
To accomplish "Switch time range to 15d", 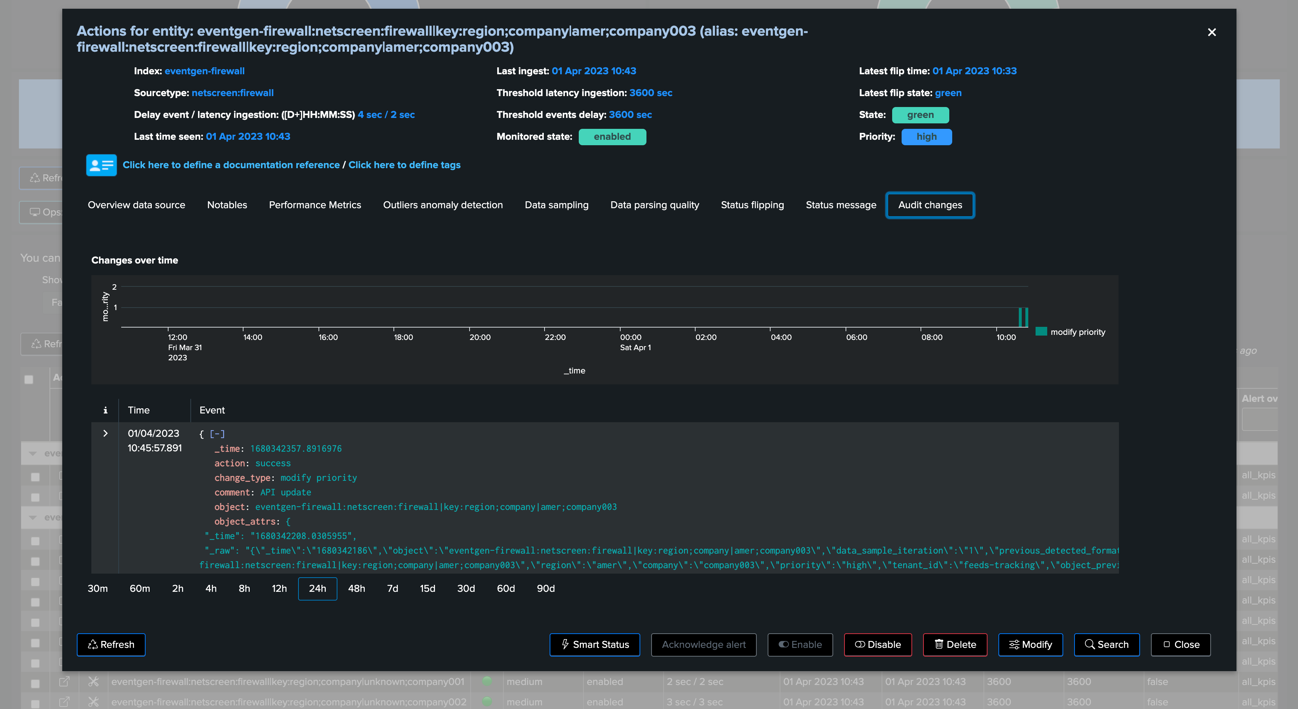I will click(427, 589).
